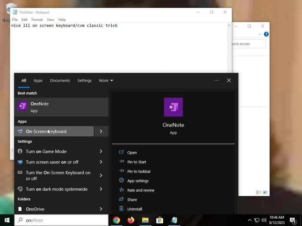The width and height of the screenshot is (302, 226).
Task: Open the notification action center
Action: [x=293, y=221]
